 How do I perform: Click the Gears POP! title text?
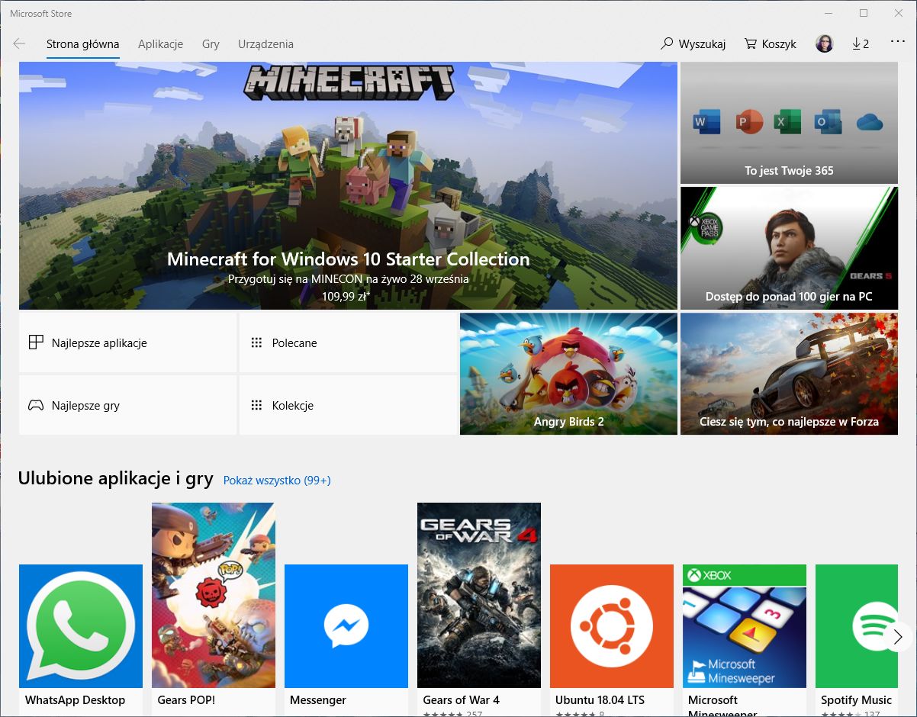pos(186,699)
